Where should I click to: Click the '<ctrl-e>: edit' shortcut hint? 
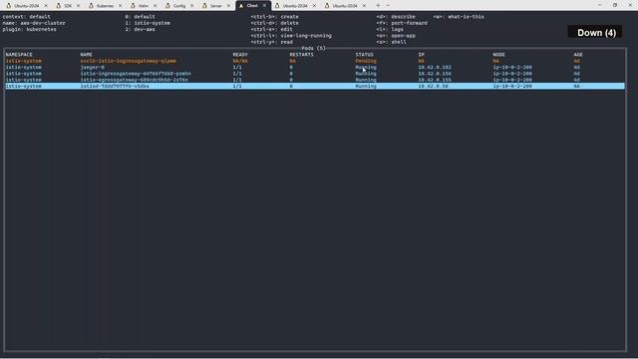271,29
